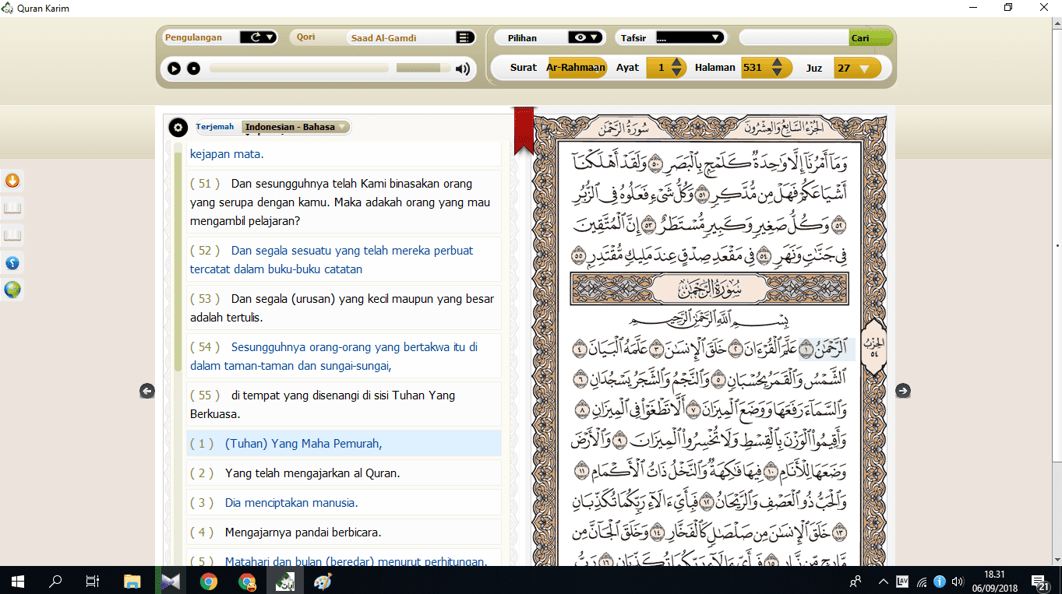Increase Halaman 531 with the up arrow
1062x594 pixels.
pos(776,63)
